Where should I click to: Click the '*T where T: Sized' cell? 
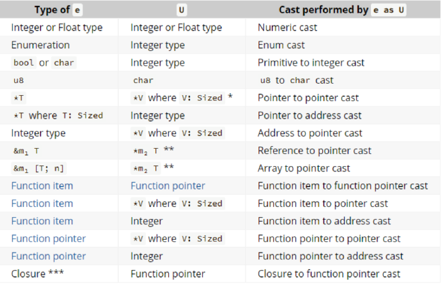[58, 116]
